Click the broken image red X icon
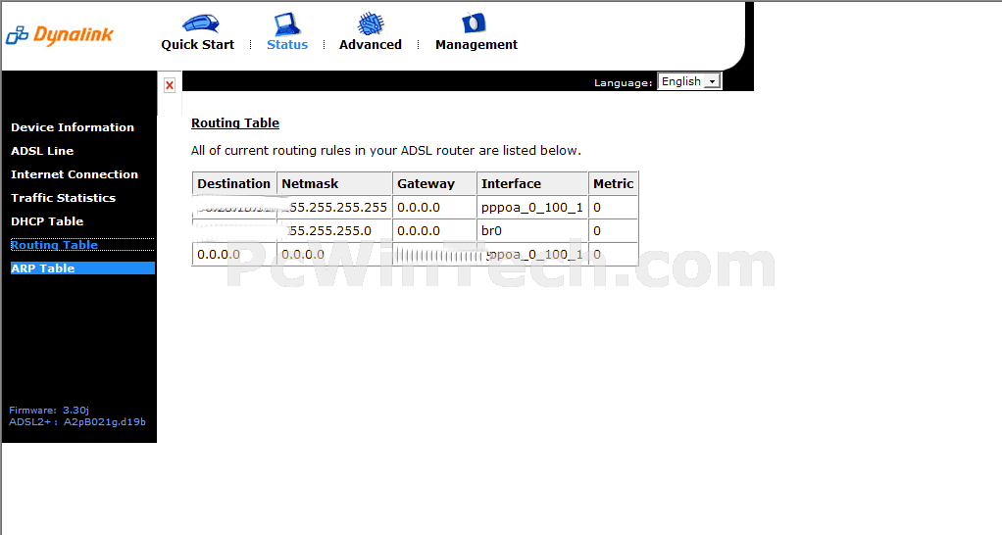1002x535 pixels. 170,85
